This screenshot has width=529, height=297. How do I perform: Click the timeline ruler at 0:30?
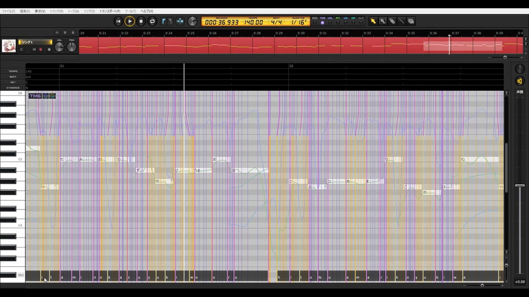point(301,33)
